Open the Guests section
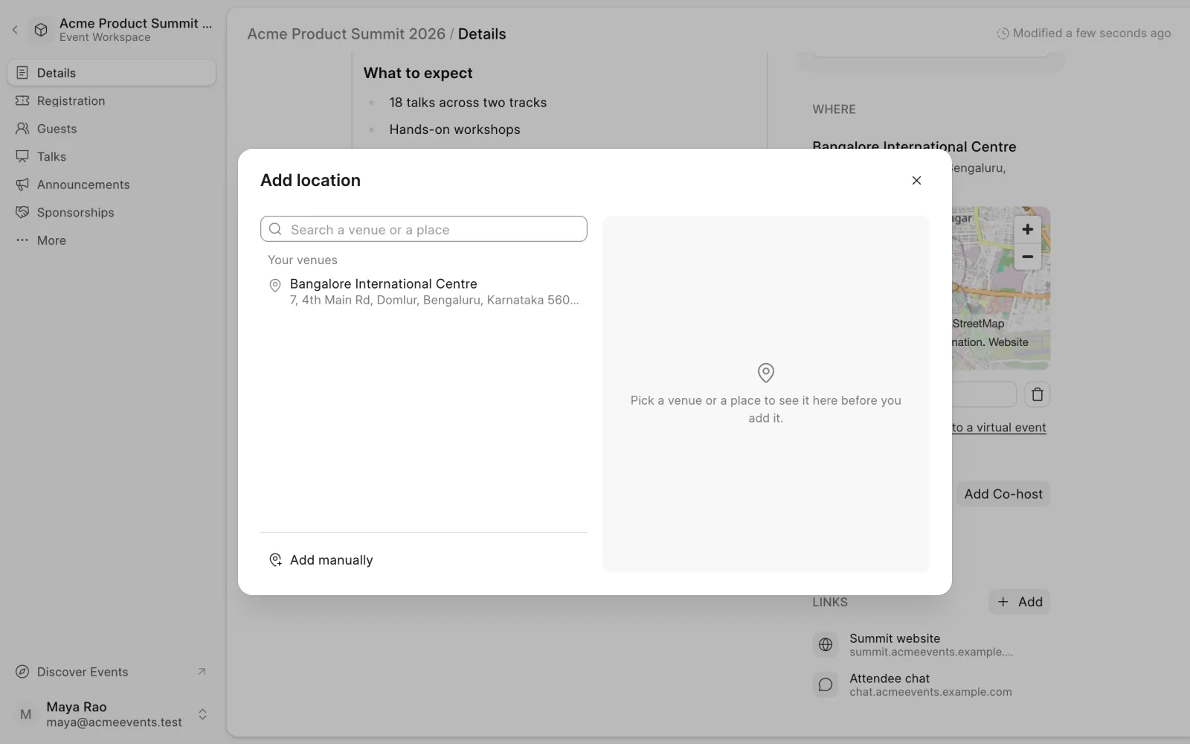The image size is (1190, 744). [x=112, y=129]
